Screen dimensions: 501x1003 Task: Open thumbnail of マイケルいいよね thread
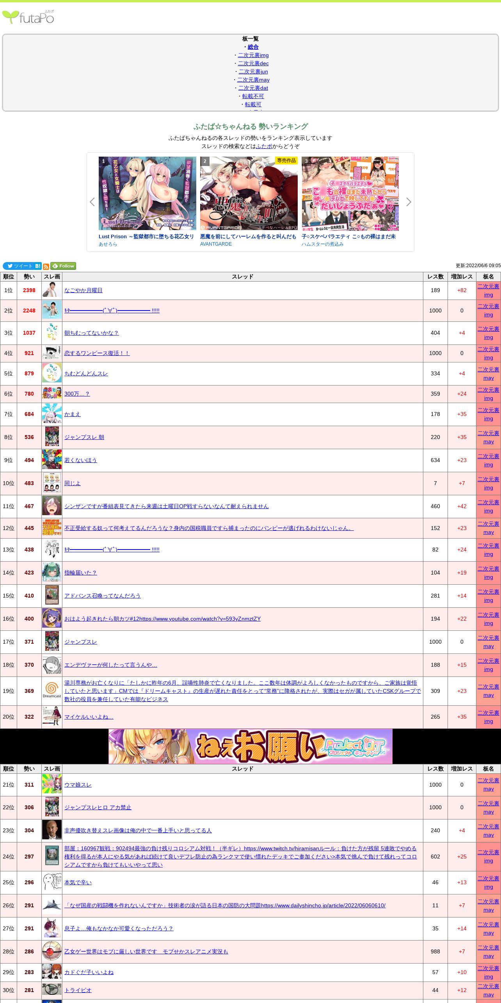[x=52, y=717]
